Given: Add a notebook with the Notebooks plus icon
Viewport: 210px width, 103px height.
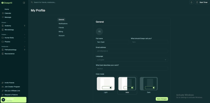Looking at the screenshot, I should (x=25, y=46).
